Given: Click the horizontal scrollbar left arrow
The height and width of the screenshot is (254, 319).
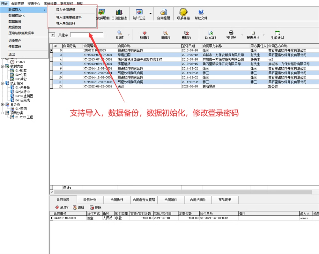Looking at the screenshot, I should tap(52, 192).
